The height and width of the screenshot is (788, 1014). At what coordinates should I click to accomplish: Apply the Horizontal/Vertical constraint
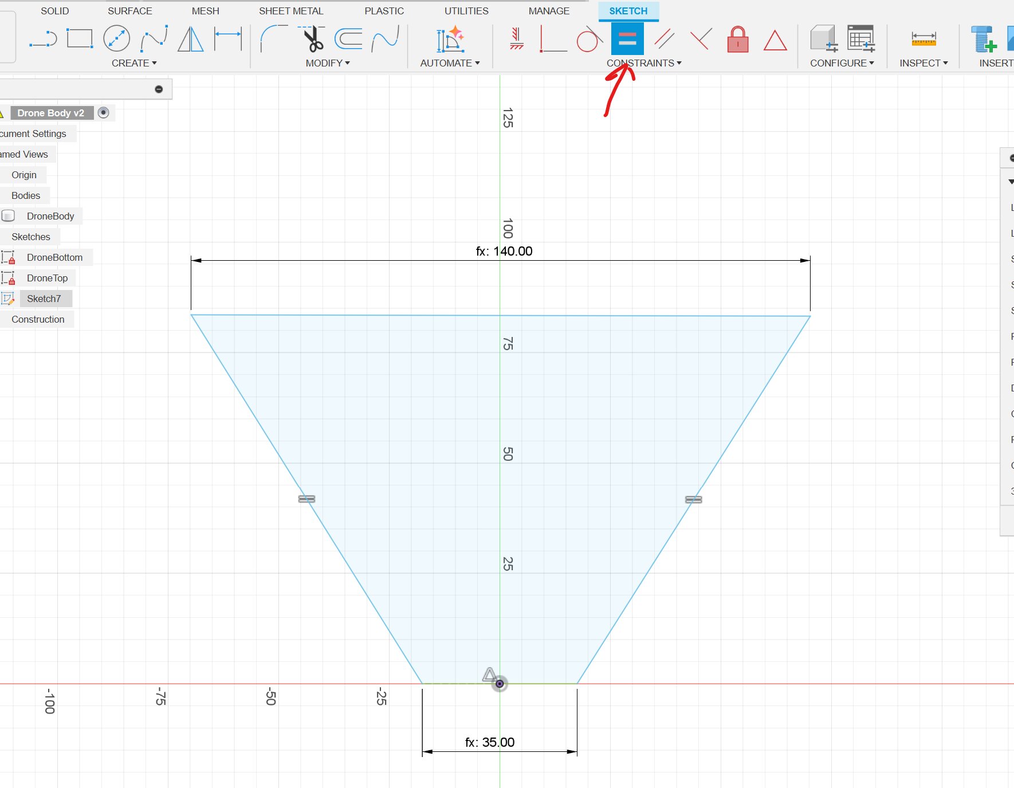pos(517,39)
